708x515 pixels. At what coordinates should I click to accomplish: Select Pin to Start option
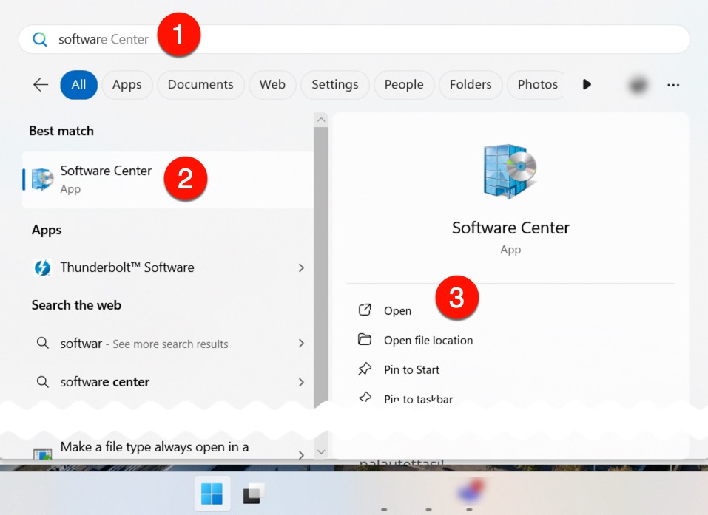pyautogui.click(x=411, y=370)
